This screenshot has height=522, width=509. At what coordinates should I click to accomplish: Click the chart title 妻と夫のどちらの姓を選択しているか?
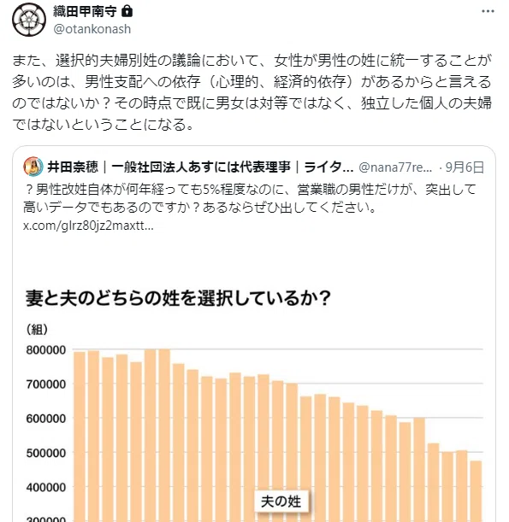[x=178, y=297]
